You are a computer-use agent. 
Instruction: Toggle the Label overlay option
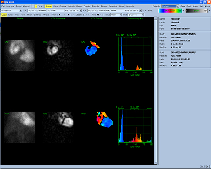click(4, 15)
